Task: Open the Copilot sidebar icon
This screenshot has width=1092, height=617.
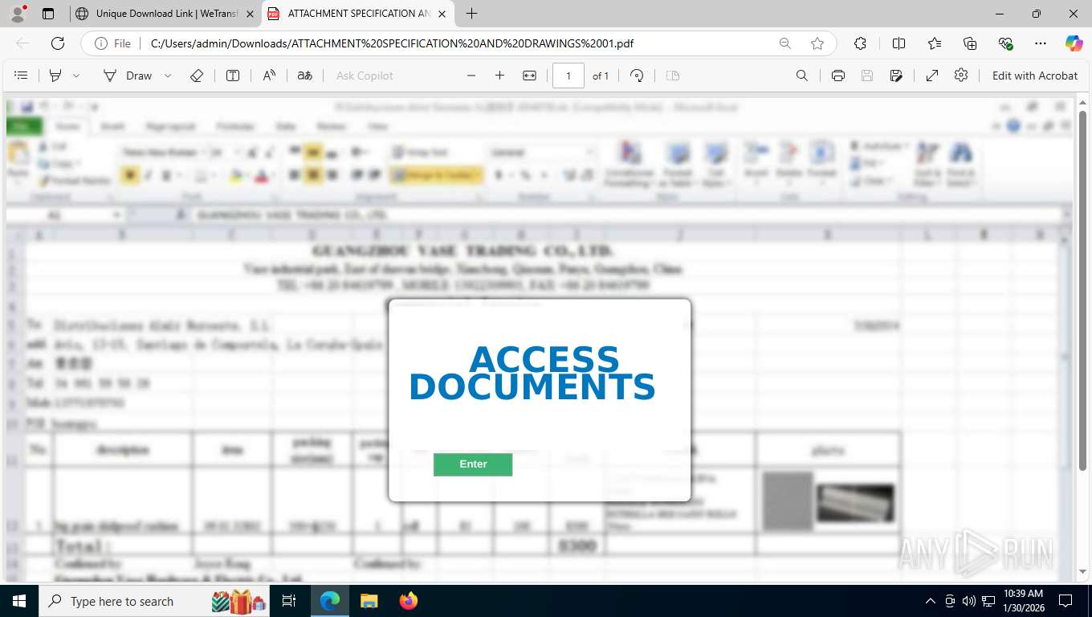Action: tap(1074, 43)
